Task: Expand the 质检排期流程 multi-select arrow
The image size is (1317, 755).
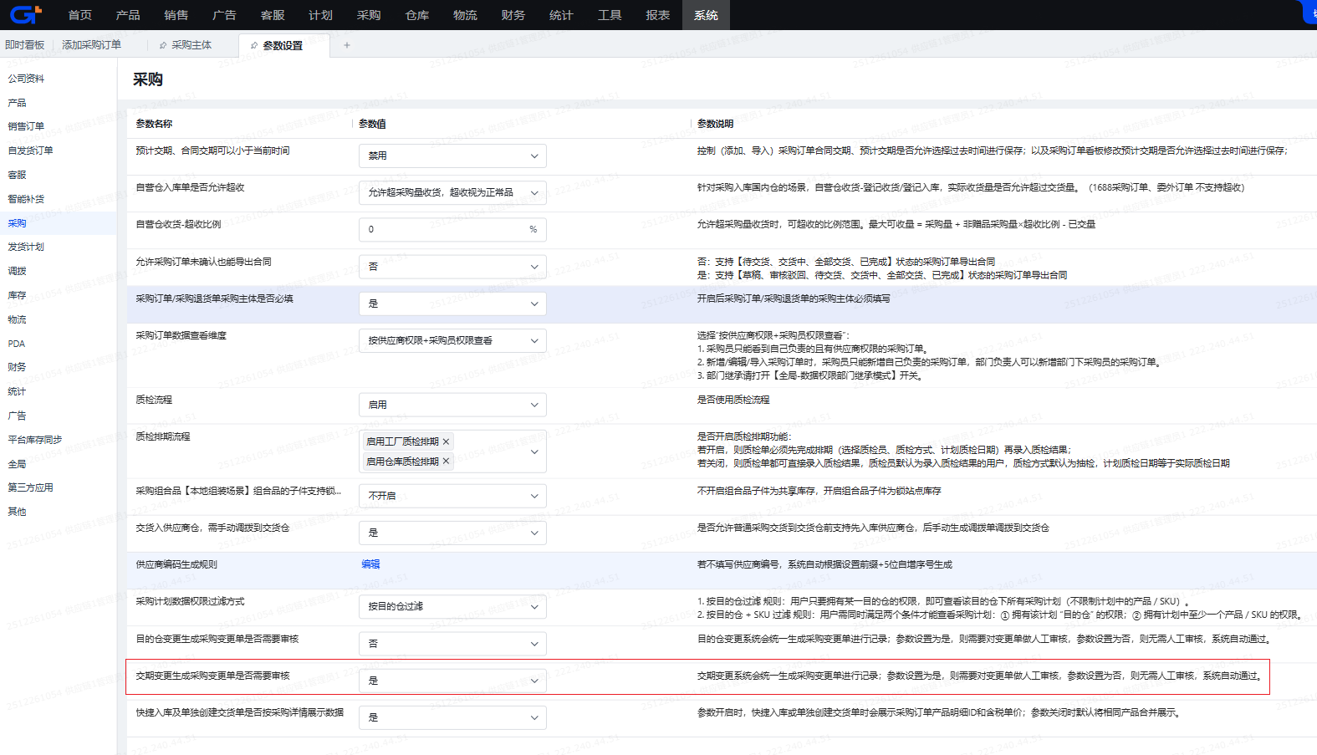Action: pos(534,451)
